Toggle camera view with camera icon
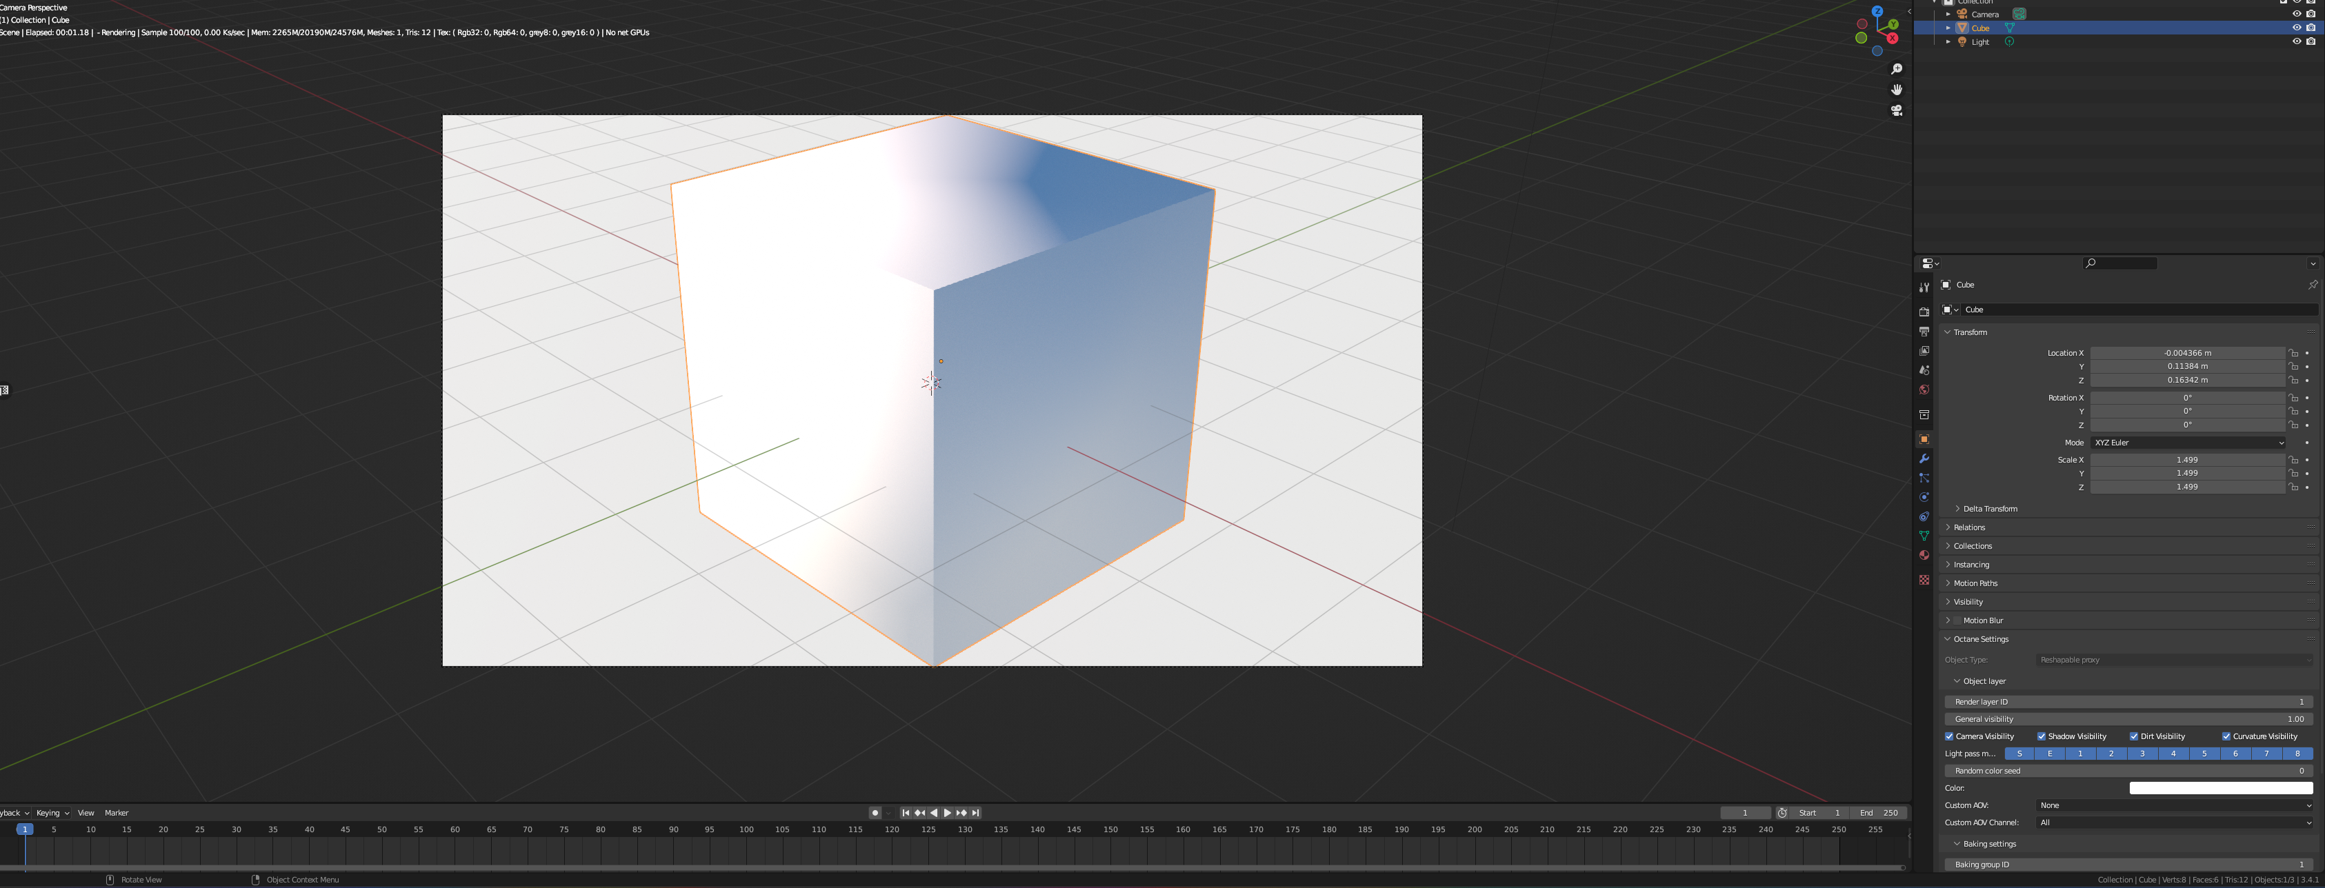This screenshot has height=888, width=2325. click(x=1896, y=110)
